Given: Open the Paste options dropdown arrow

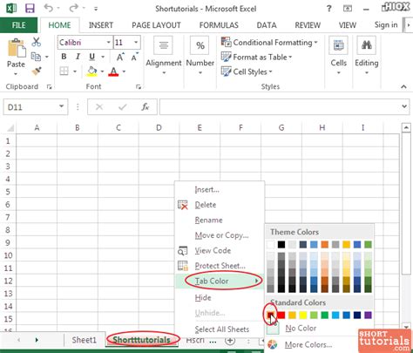Looking at the screenshot, I should click(x=16, y=74).
